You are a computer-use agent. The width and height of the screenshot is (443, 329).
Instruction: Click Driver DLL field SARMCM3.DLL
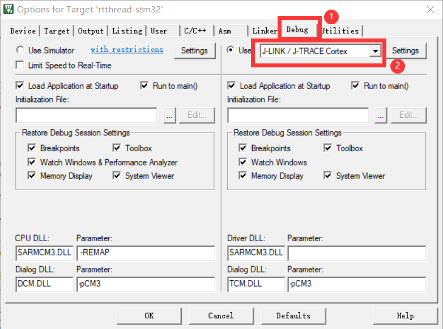(256, 253)
